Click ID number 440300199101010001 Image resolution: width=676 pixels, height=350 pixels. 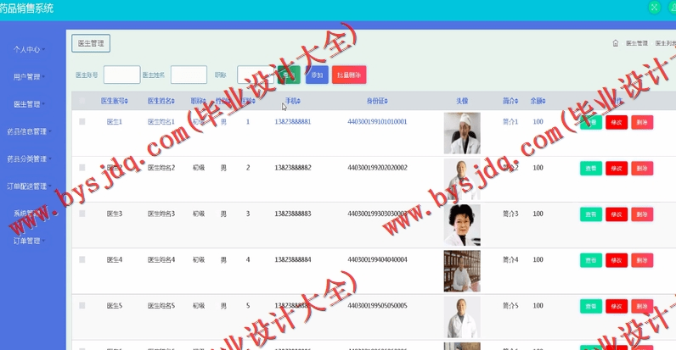[x=377, y=122]
